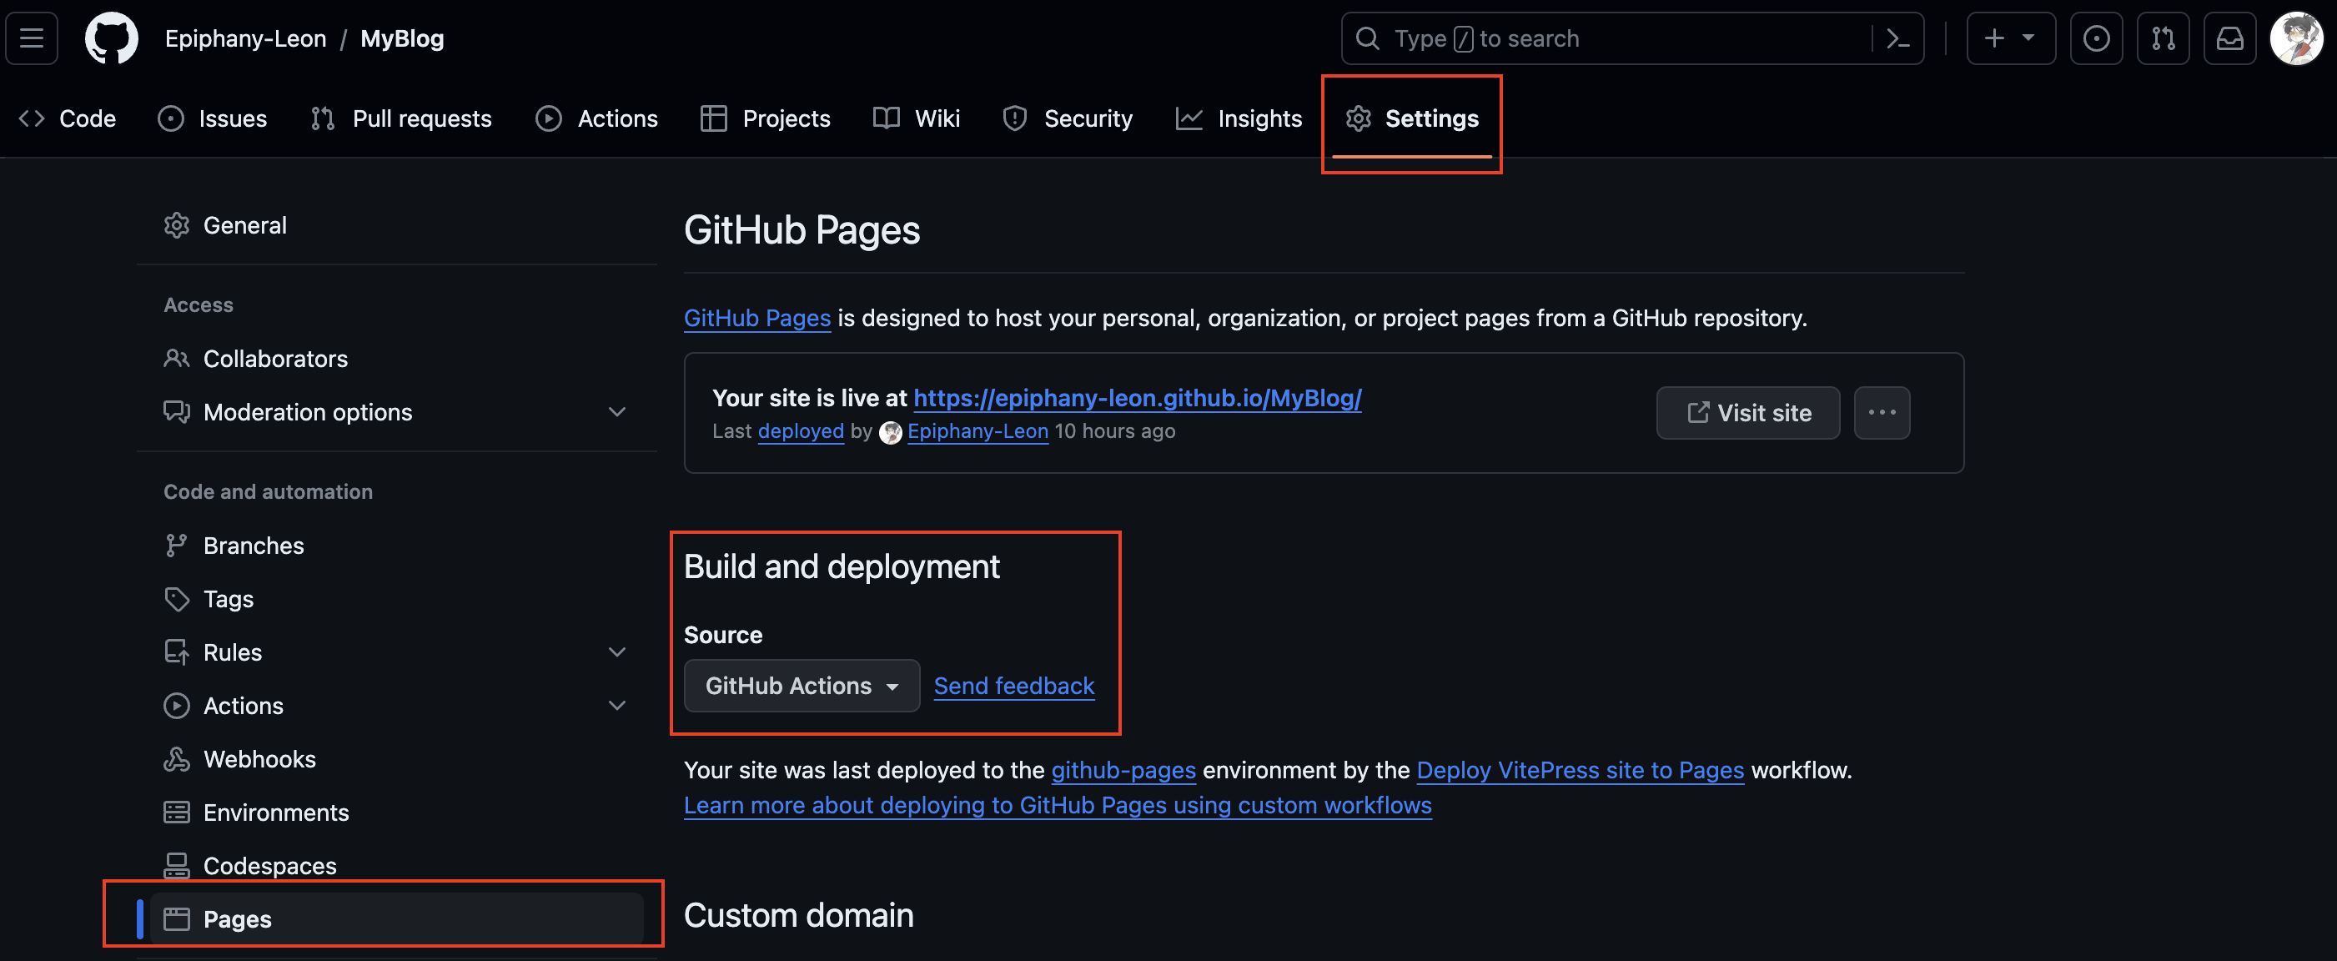Open the Epiphany-Leon owner link
Screen dimensions: 2337x961
click(246, 39)
